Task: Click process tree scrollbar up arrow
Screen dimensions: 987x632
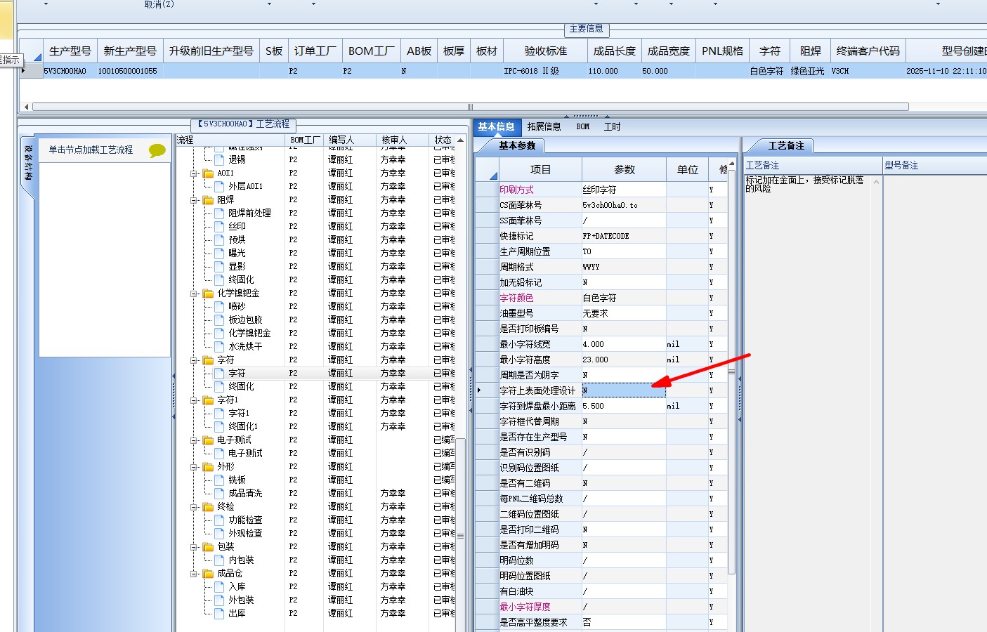Action: 460,140
